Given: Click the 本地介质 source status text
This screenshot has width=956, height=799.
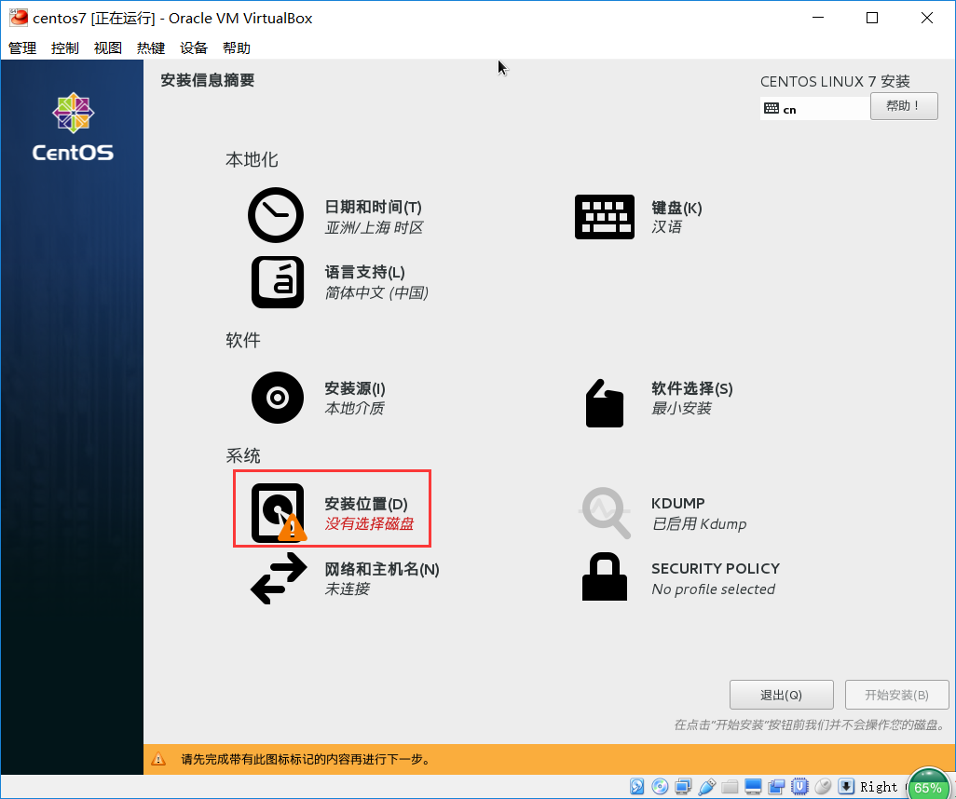Looking at the screenshot, I should [x=354, y=408].
